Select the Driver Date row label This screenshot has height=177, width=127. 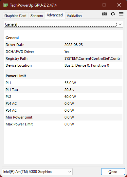[15, 45]
